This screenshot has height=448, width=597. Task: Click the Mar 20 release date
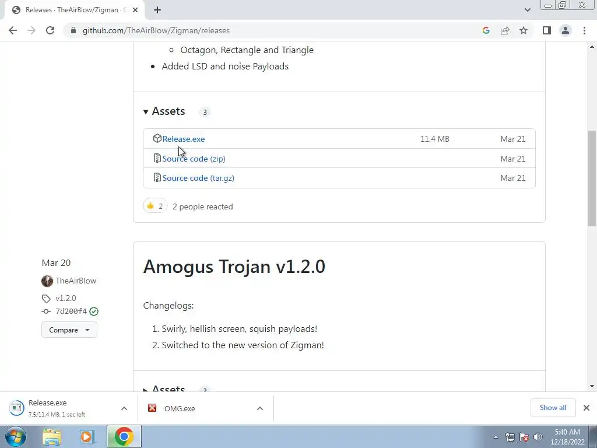pos(56,263)
